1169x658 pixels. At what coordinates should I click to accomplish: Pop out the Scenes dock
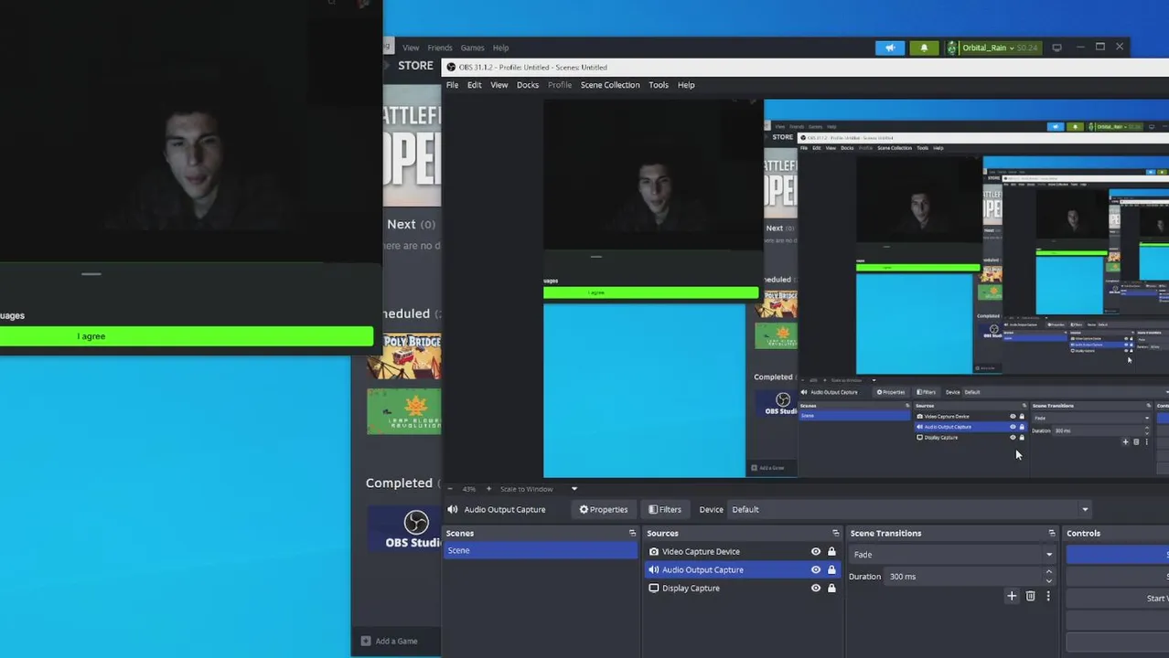click(x=632, y=534)
